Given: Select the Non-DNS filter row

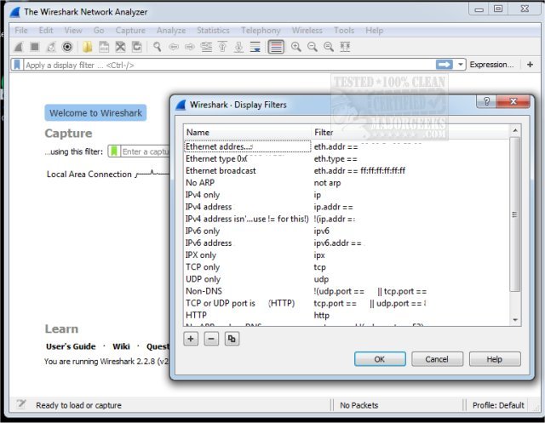Looking at the screenshot, I should tap(347, 291).
